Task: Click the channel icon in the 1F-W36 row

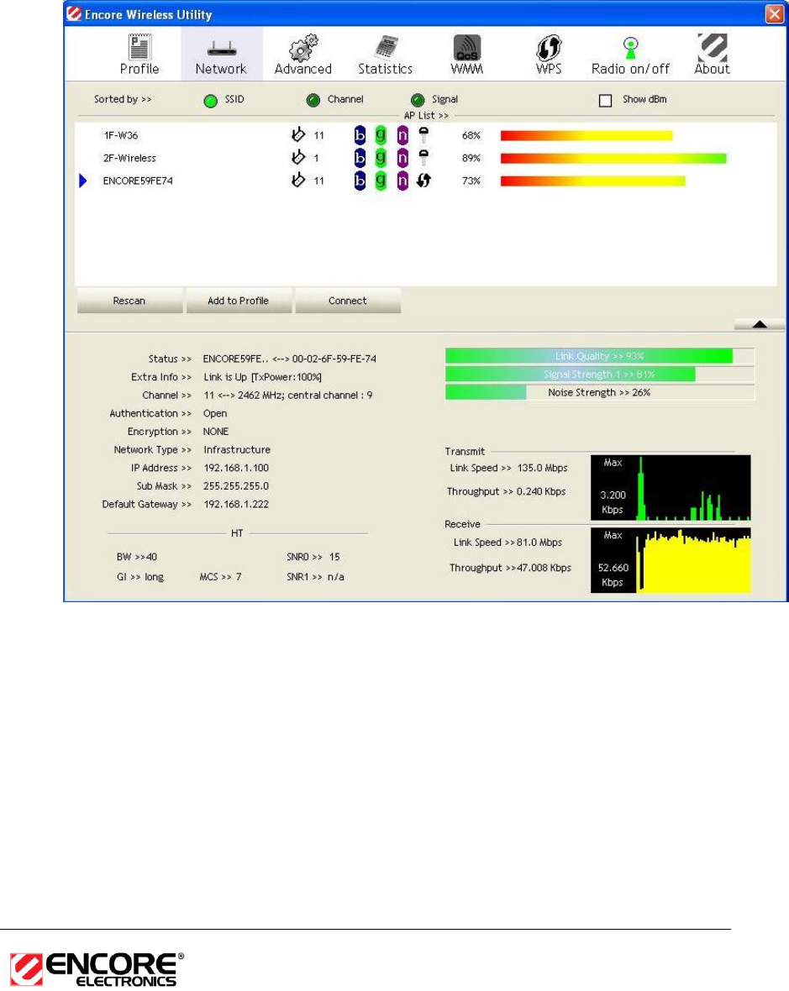Action: point(297,134)
